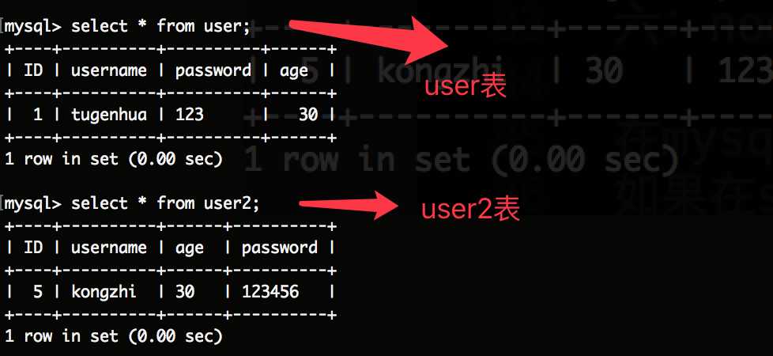Click the red arrow pointing to user表
Image resolution: width=773 pixels, height=356 pixels.
pos(369,41)
